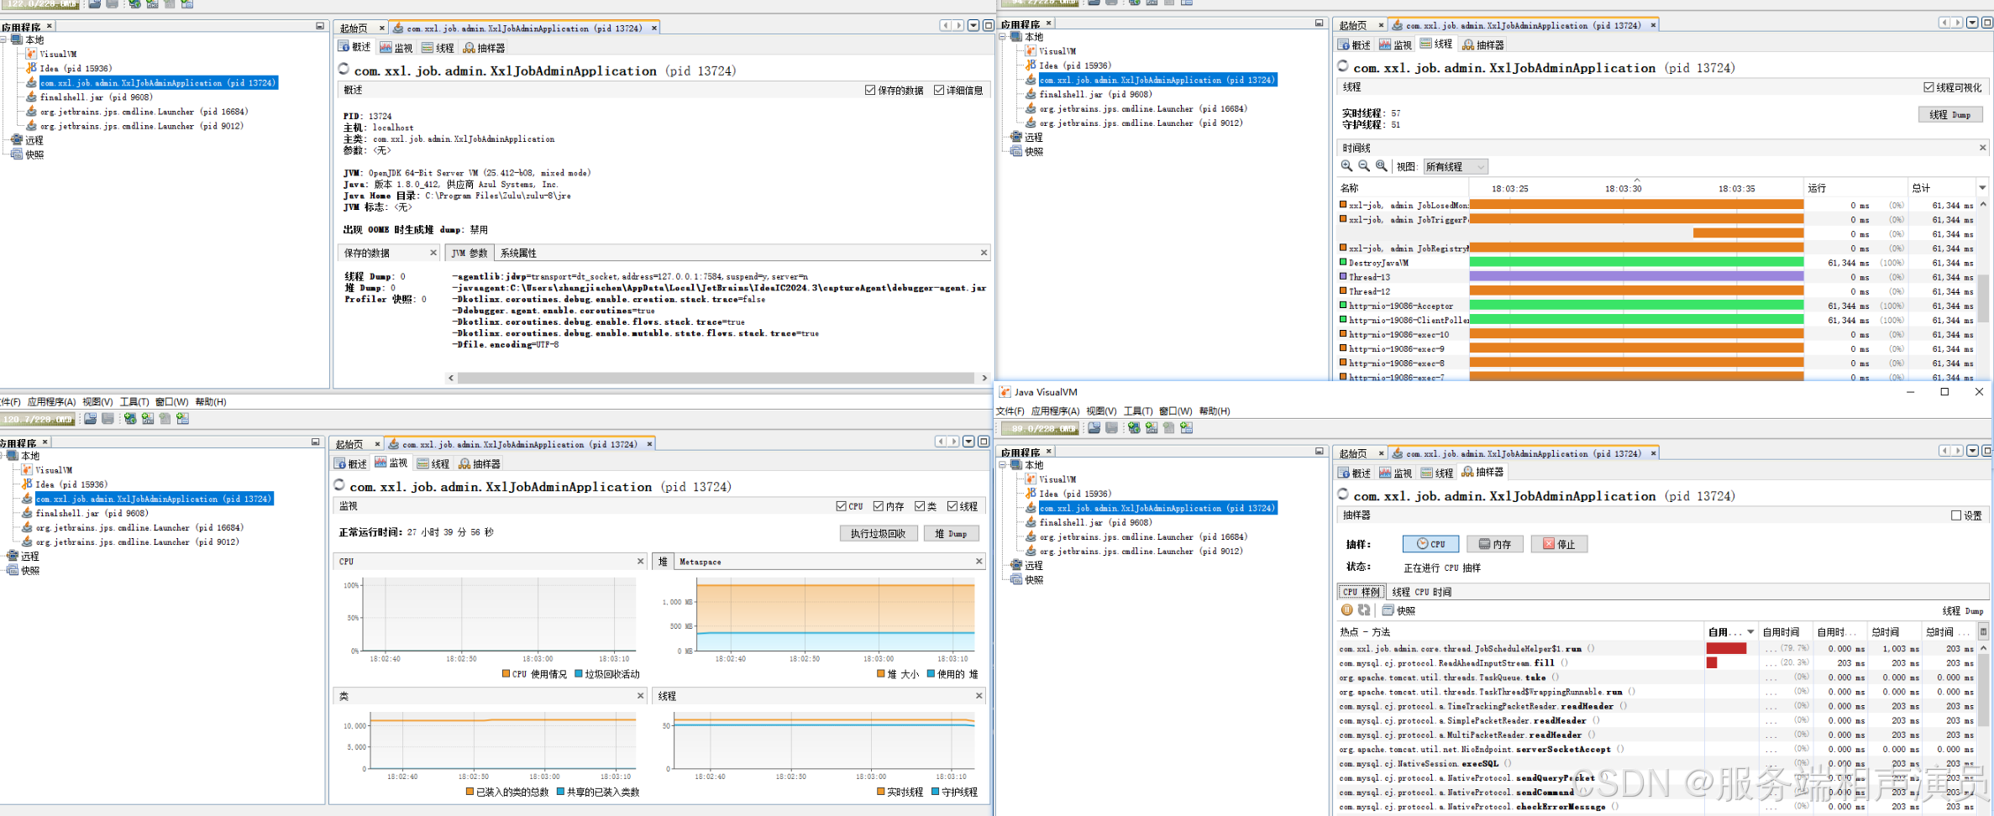This screenshot has width=1994, height=816.
Task: Close the 保存的数据 section in Overview window
Action: [433, 253]
